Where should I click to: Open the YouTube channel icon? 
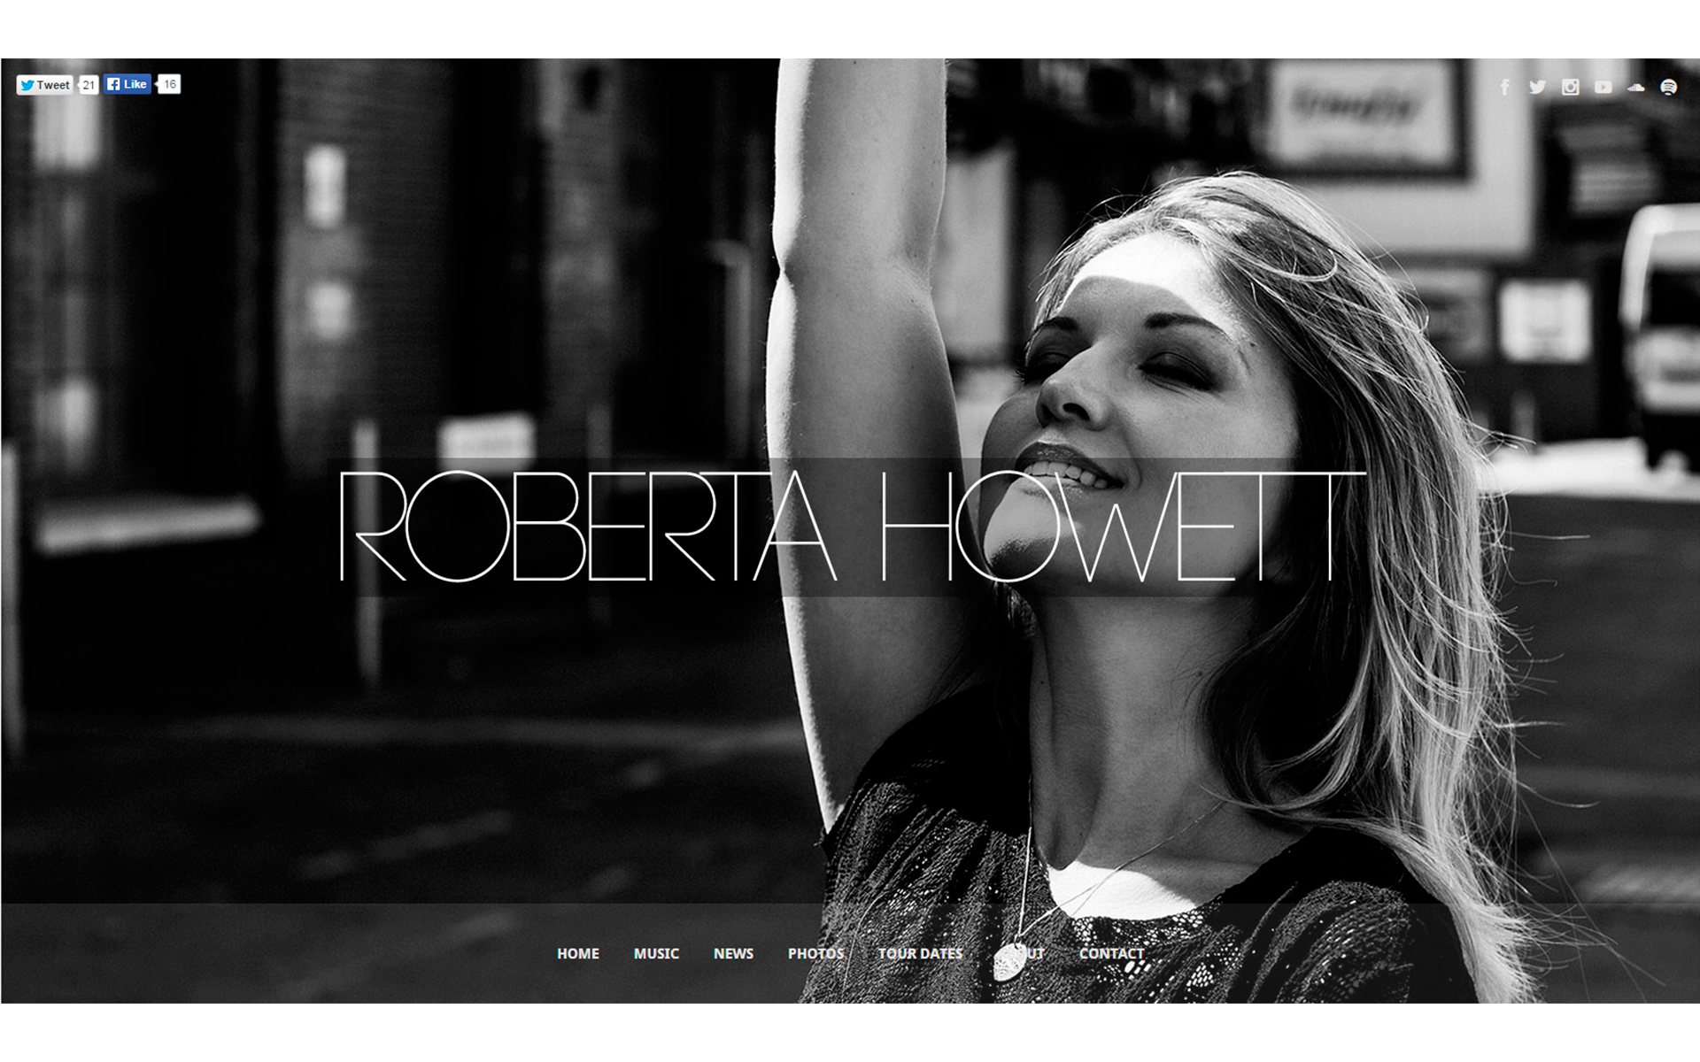click(1603, 87)
